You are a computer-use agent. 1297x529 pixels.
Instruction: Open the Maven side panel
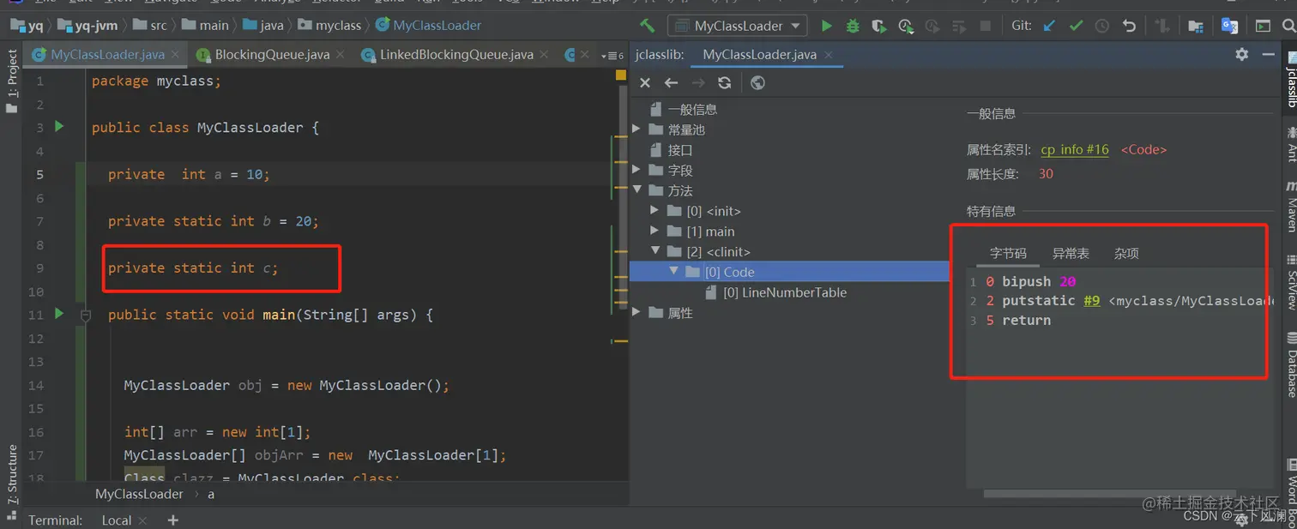tap(1290, 207)
